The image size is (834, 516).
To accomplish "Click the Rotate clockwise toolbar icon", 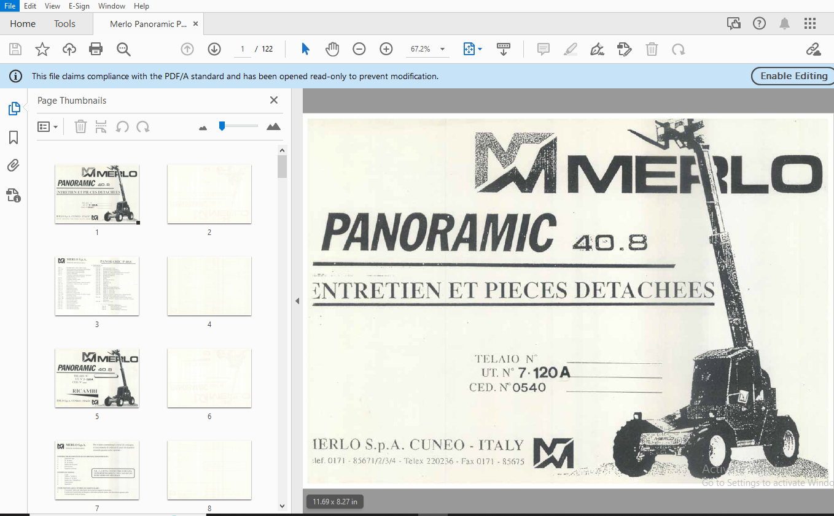I will pos(678,49).
